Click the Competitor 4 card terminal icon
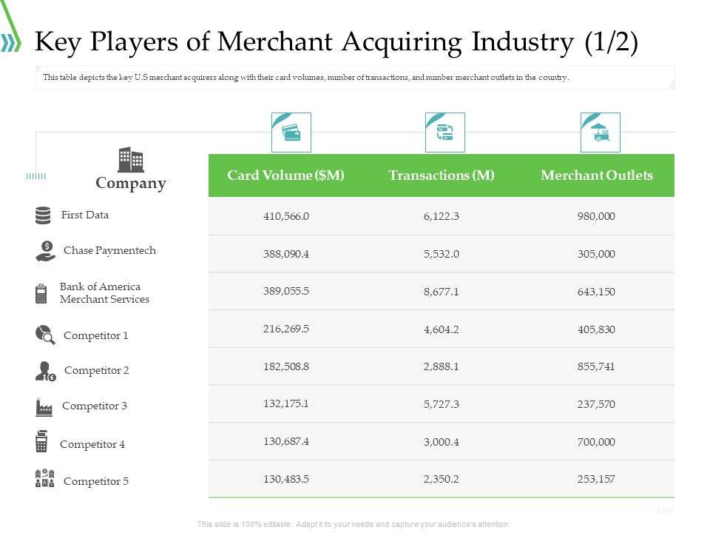 tap(41, 442)
